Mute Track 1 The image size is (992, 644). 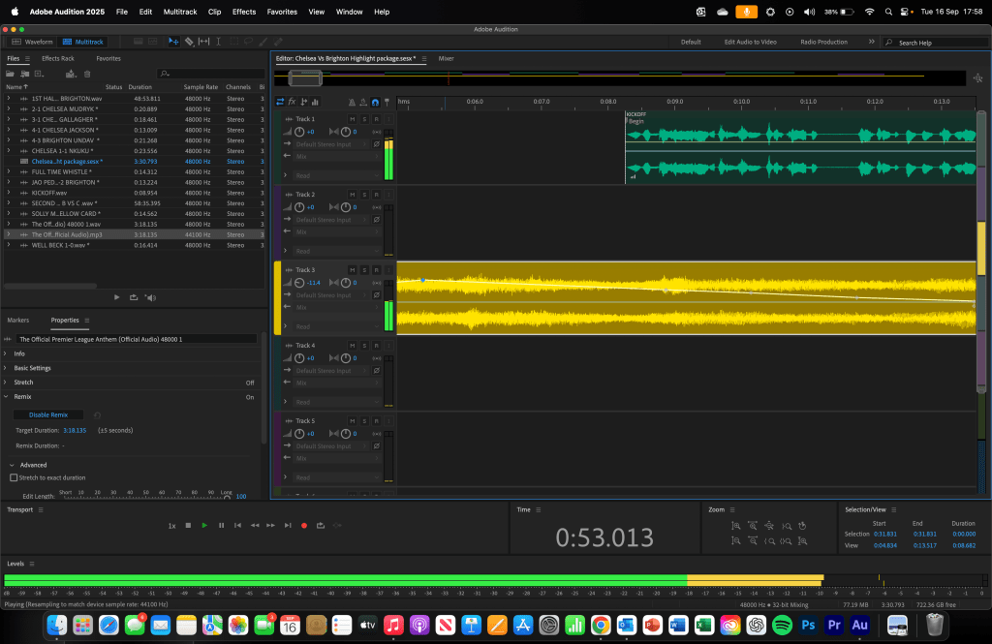(x=353, y=119)
